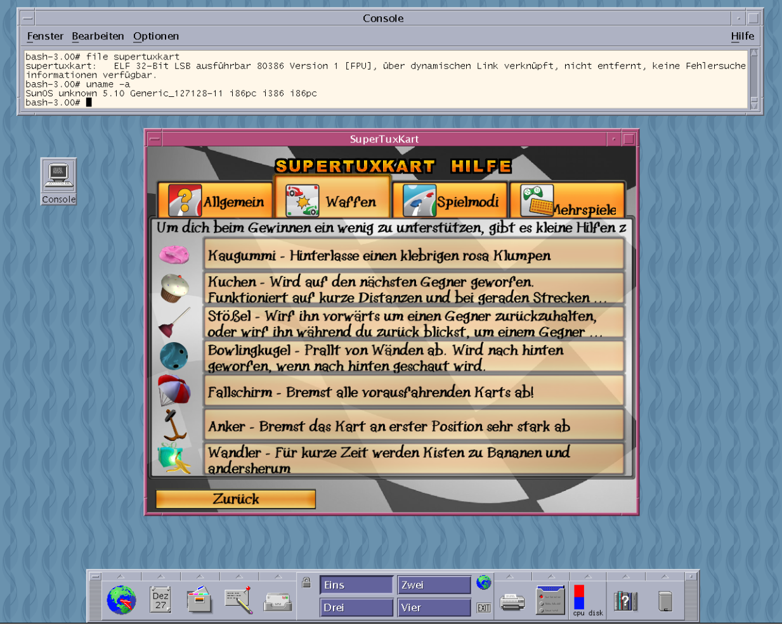Switch to workspace Vier

pyautogui.click(x=434, y=608)
